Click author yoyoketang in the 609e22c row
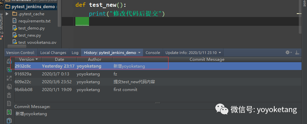Screen dimensions: 307x124 (x=88, y=82)
